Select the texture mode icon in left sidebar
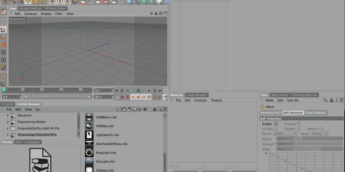 click(x=3, y=76)
